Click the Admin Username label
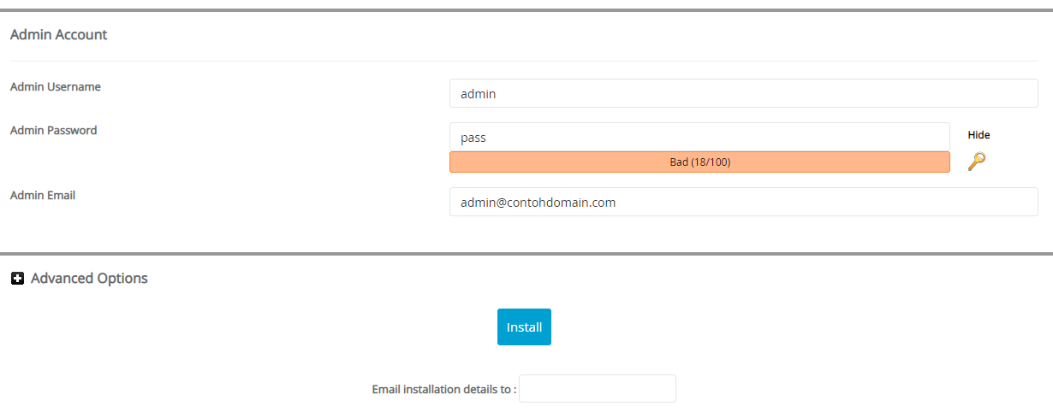The image size is (1053, 412). pyautogui.click(x=55, y=86)
